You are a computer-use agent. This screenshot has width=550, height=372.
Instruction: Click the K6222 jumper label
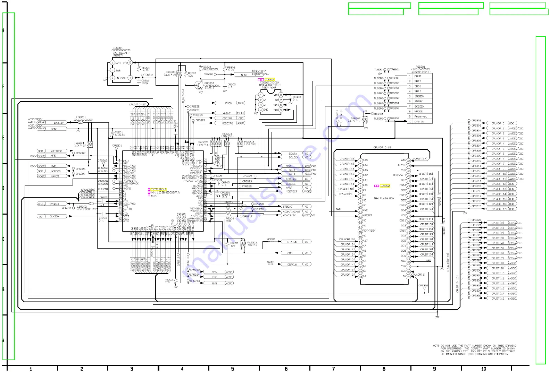point(270,239)
